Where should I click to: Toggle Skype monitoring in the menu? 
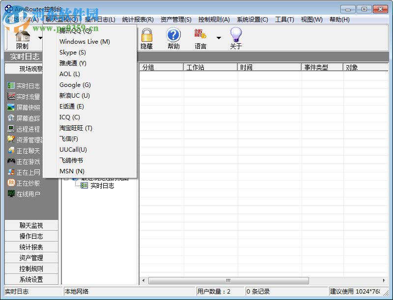72,53
